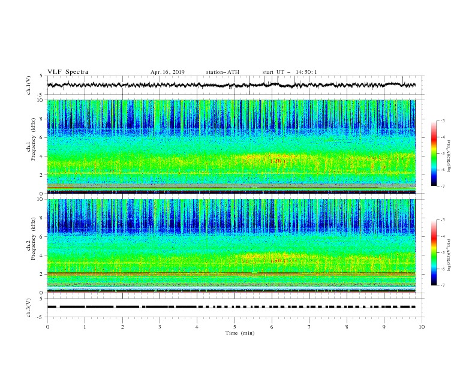The width and height of the screenshot is (475, 367).
Task: Click the "VLF Spectra" plot title
Action: (68, 72)
